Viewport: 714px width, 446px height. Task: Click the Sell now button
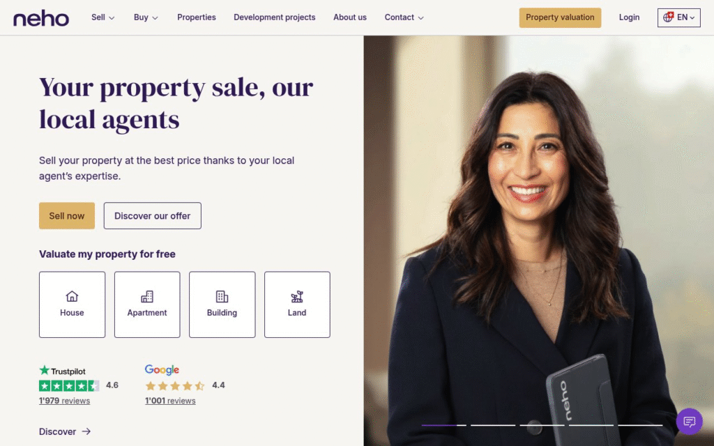(67, 216)
